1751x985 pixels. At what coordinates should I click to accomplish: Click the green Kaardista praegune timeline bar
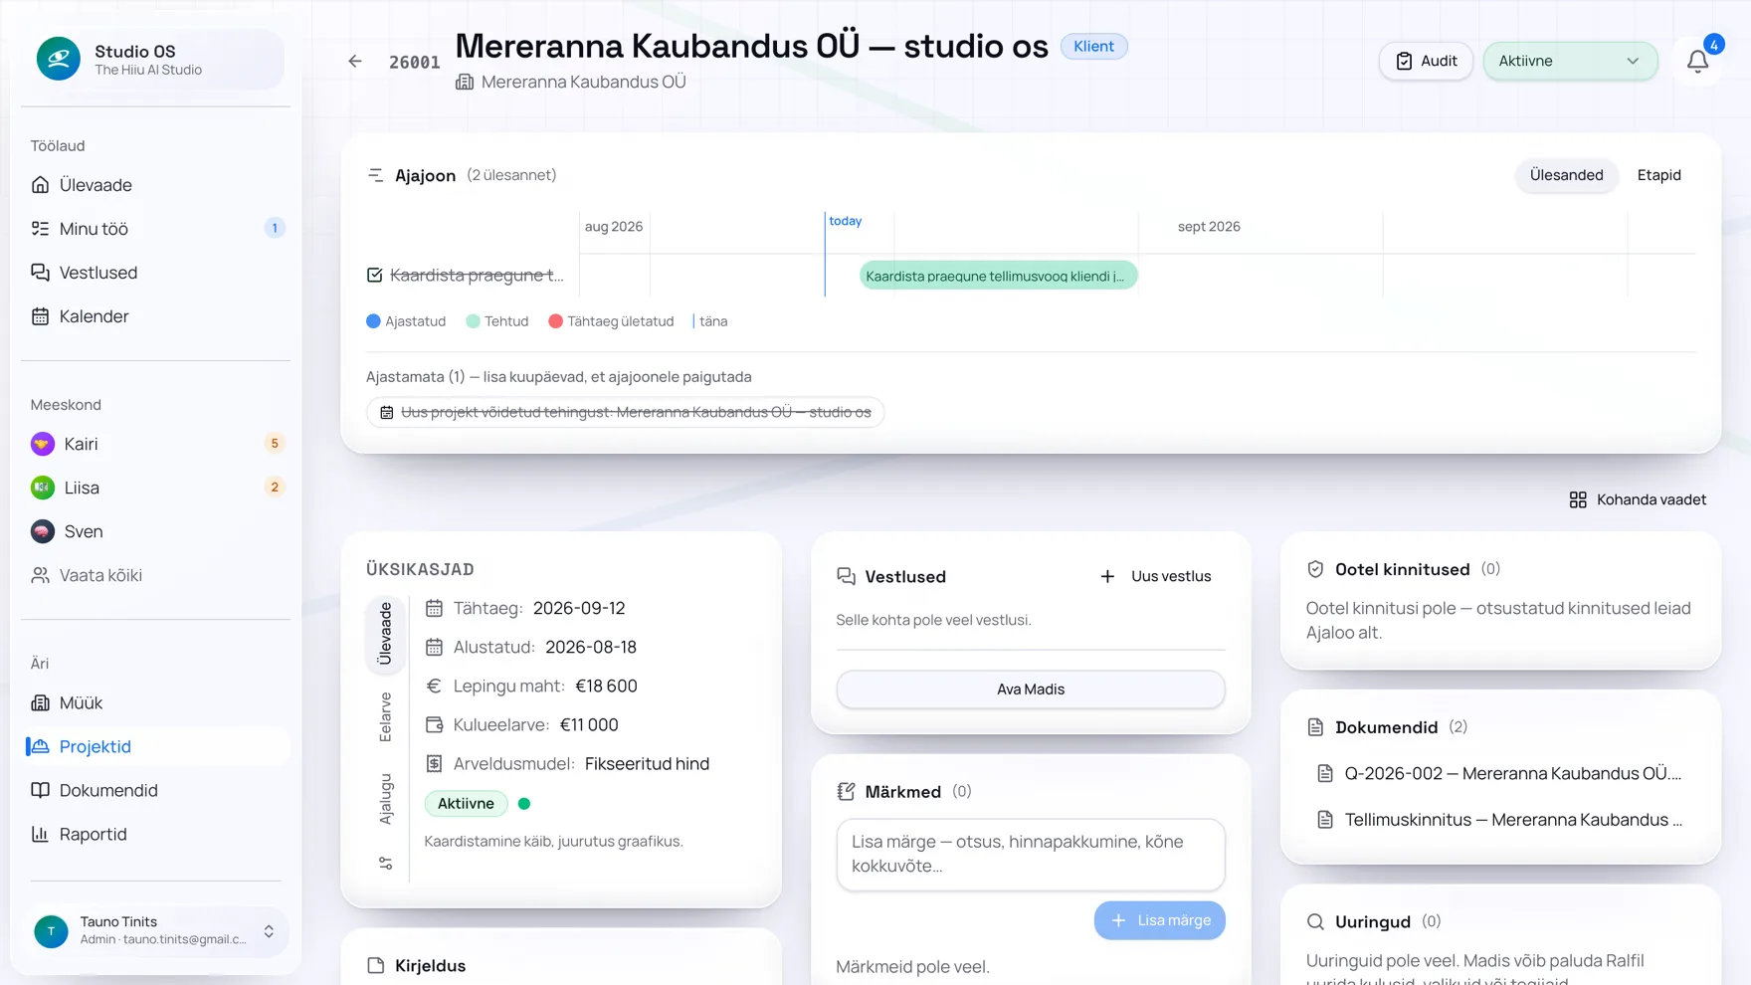(998, 276)
